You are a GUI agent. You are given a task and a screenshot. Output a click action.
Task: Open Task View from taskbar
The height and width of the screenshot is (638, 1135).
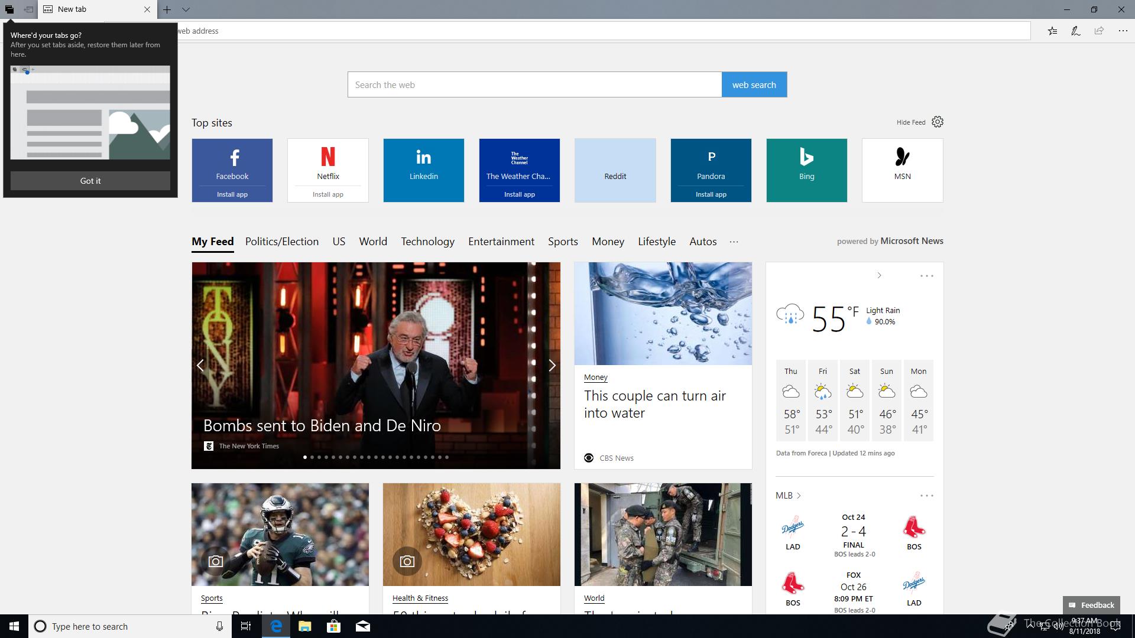click(x=246, y=626)
